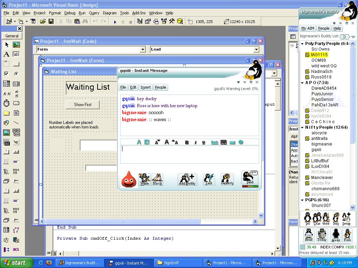Toggle bold in IM formatting bar
Image resolution: width=358 pixels, height=268 pixels.
tap(187, 142)
